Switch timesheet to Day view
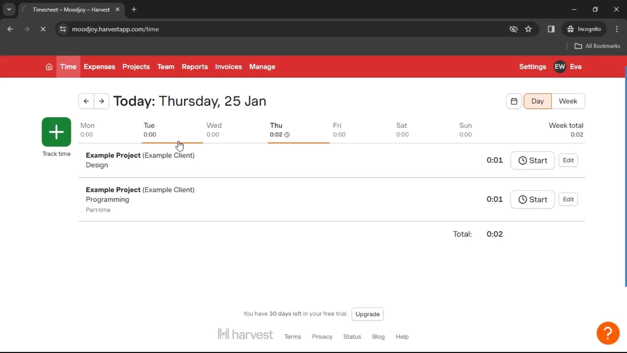 point(537,101)
